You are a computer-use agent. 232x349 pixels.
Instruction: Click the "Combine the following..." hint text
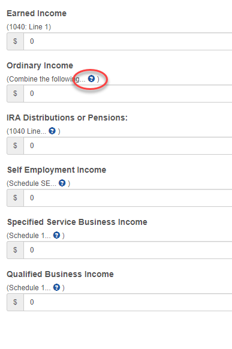[47, 79]
